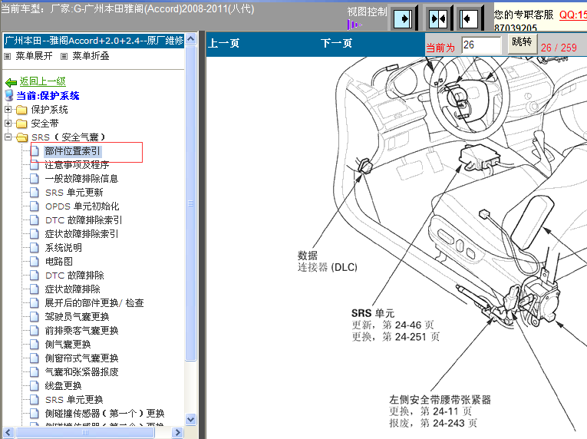Go to previous page 上一页

[224, 44]
